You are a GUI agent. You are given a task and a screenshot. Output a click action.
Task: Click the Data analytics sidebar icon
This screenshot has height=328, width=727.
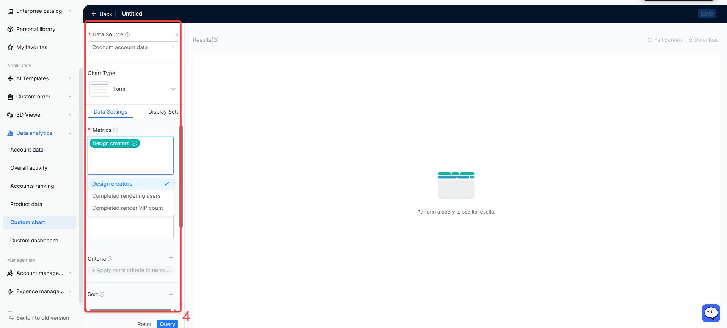click(x=10, y=133)
